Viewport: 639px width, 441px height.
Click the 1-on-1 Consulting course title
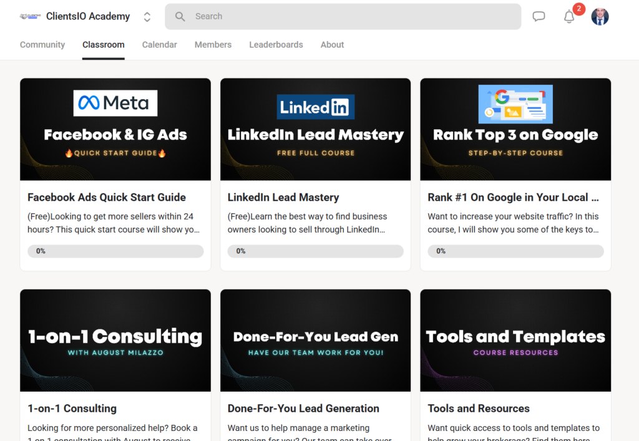click(x=72, y=409)
